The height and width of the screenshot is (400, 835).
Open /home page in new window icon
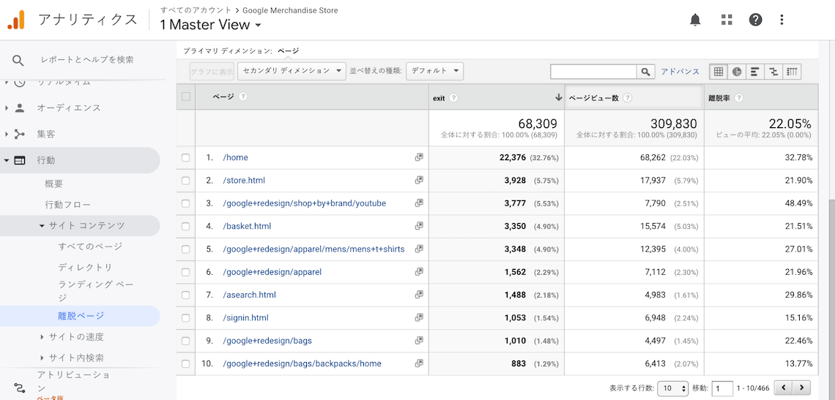[x=419, y=157]
